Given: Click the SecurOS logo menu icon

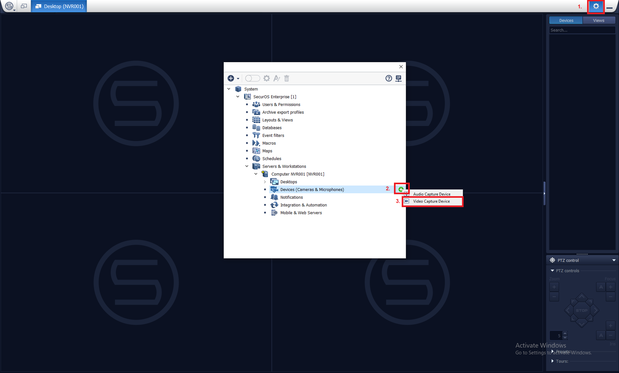Looking at the screenshot, I should (9, 6).
